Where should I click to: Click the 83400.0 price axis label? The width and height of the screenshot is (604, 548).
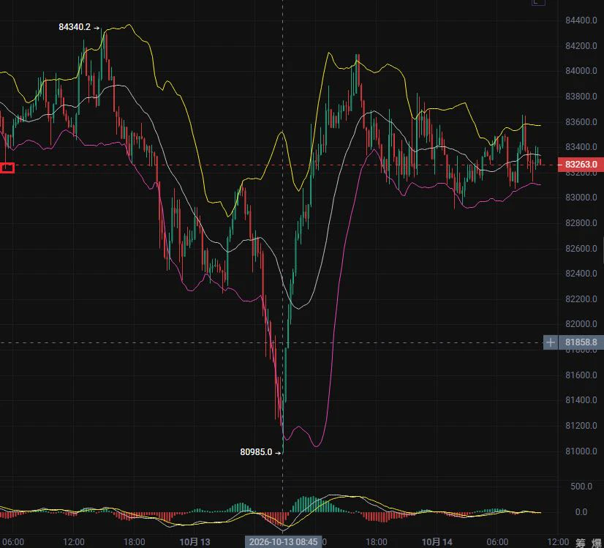pyautogui.click(x=581, y=147)
